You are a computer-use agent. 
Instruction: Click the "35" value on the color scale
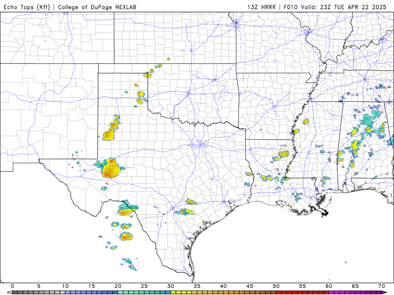coord(197,286)
